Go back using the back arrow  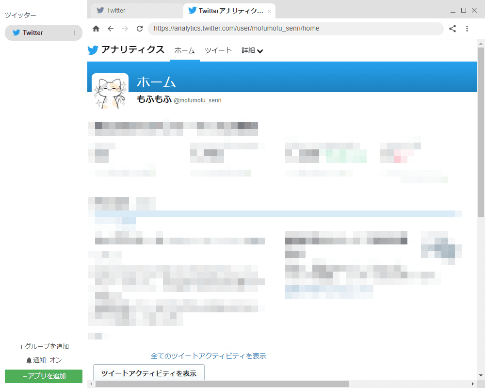111,29
